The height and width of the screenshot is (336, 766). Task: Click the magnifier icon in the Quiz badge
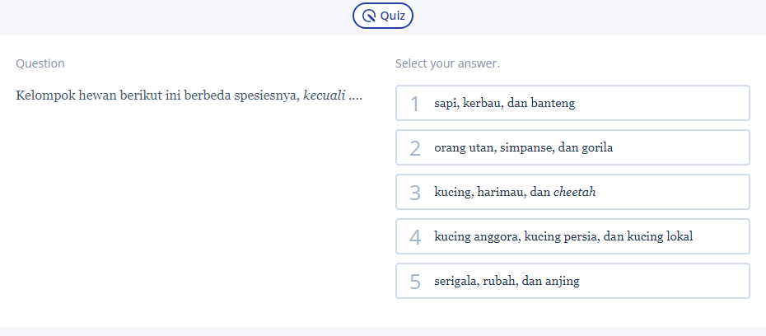click(369, 16)
